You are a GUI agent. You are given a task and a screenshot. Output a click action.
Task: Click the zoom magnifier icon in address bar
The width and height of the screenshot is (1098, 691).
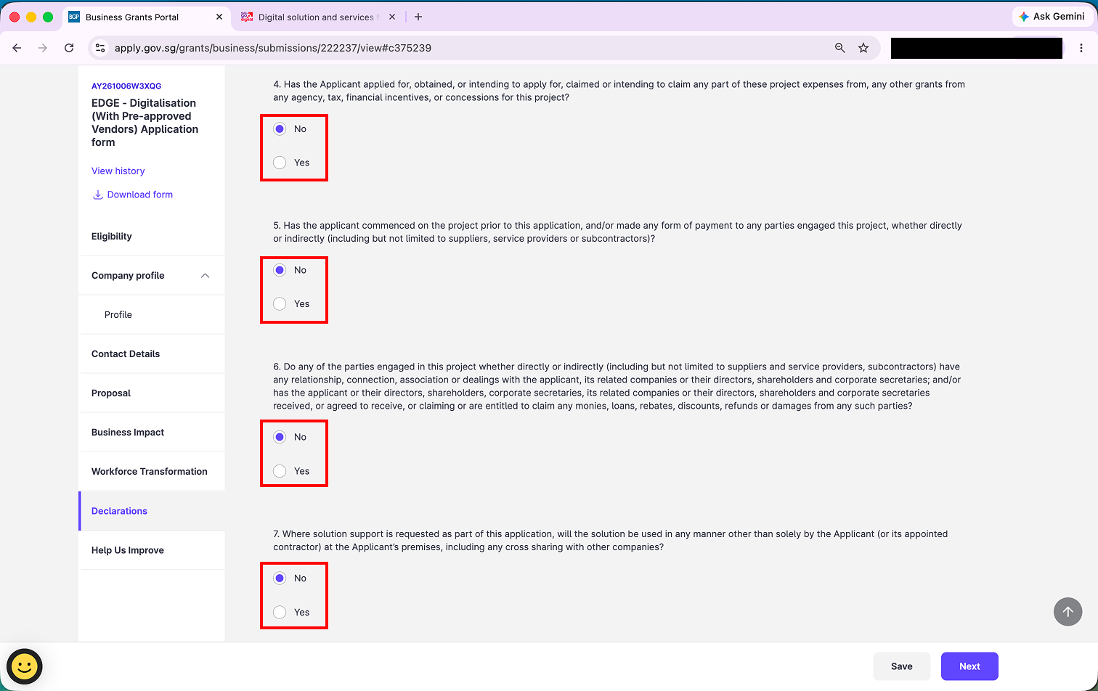point(839,48)
